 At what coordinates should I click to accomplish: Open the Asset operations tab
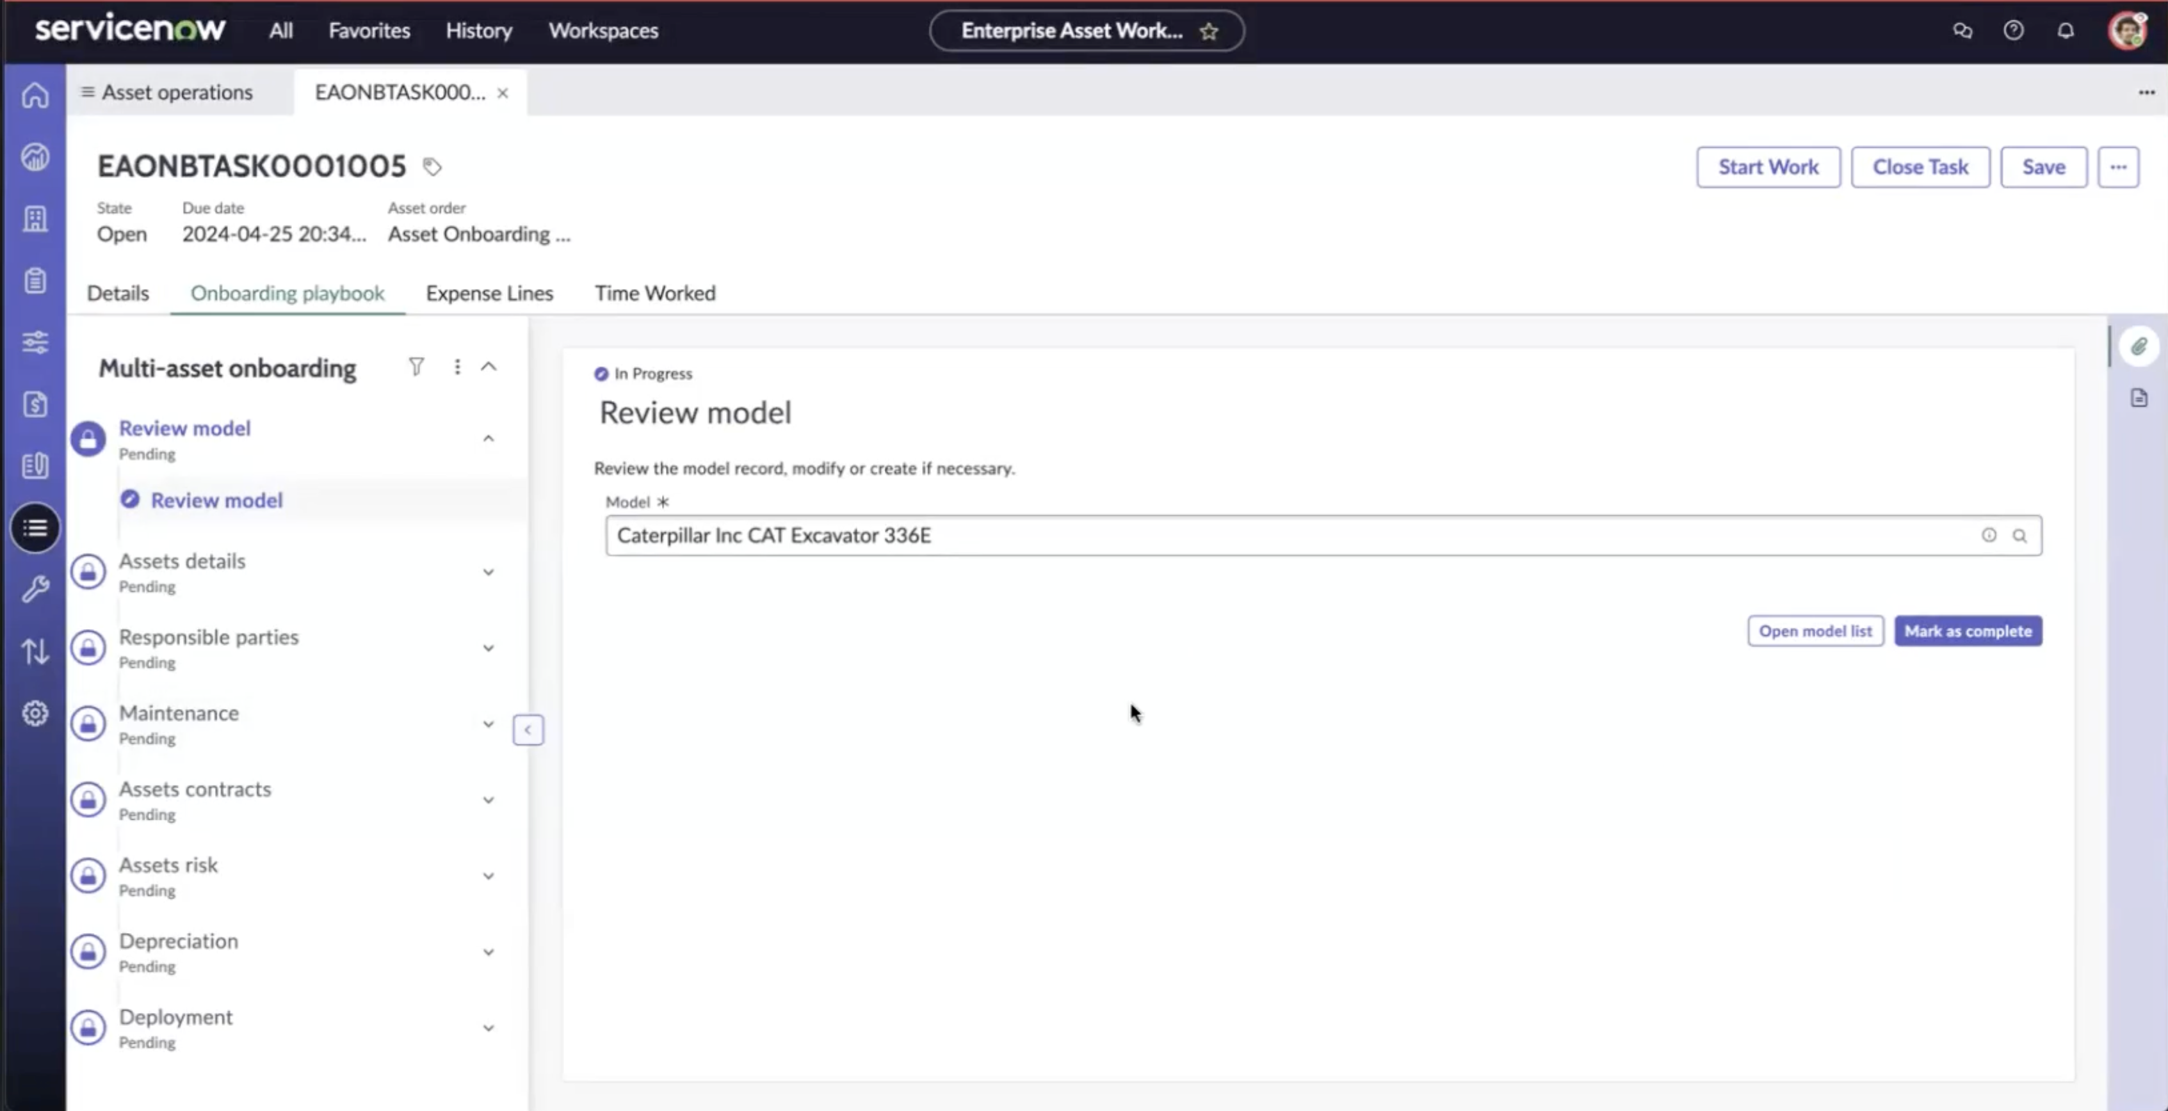pos(166,93)
